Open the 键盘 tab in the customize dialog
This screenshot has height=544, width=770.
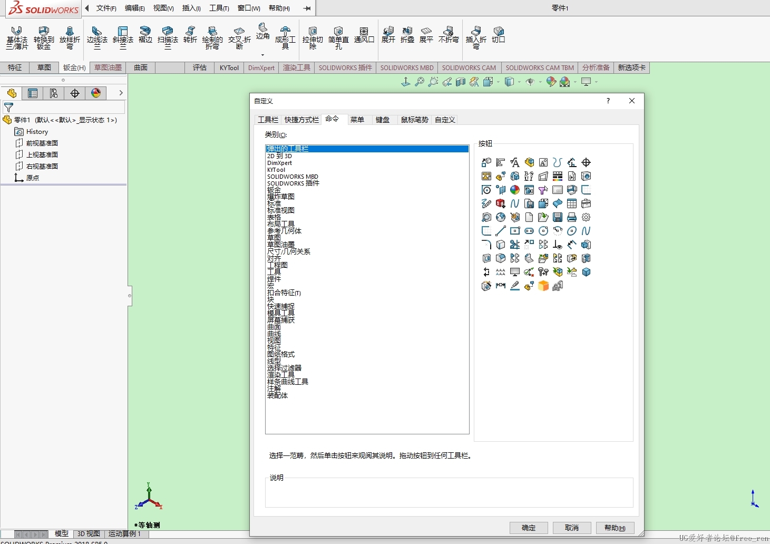pos(383,120)
